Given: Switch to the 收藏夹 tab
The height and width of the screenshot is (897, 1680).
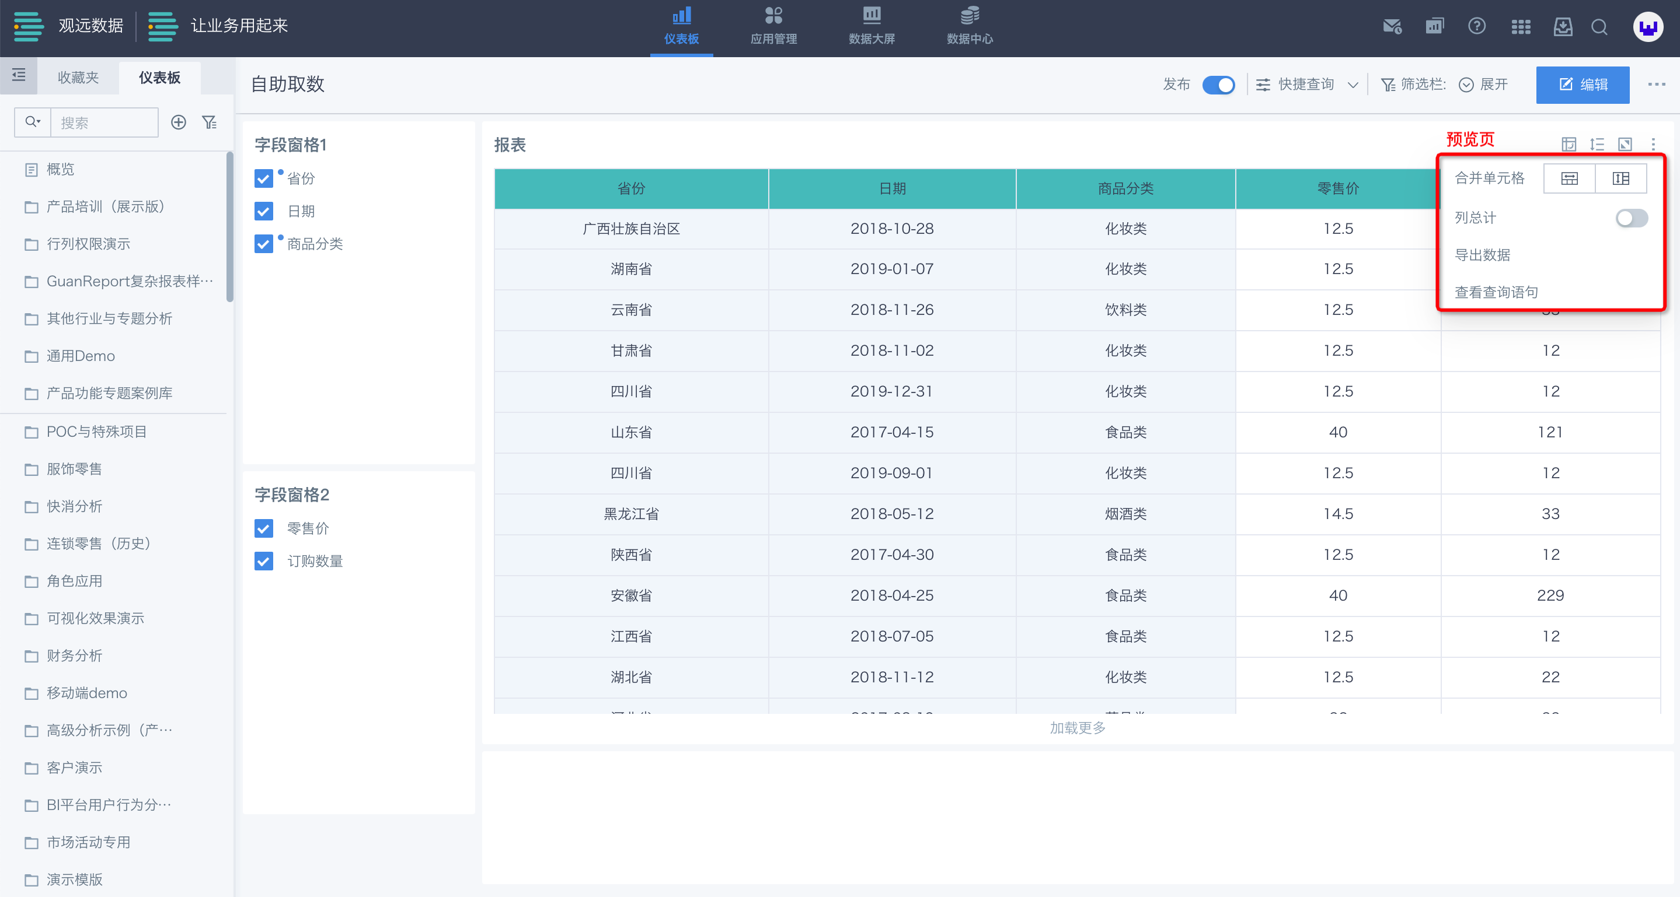Looking at the screenshot, I should click(x=78, y=78).
